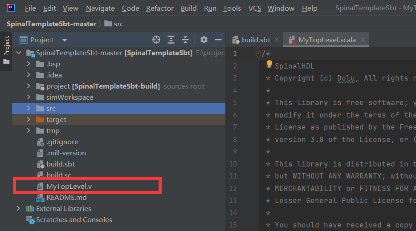Image resolution: width=416 pixels, height=231 pixels.
Task: Open the View menu
Action: coord(70,8)
